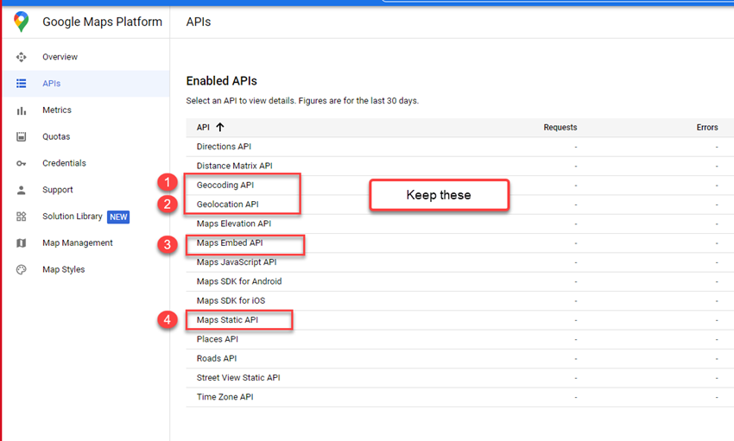
Task: Click the Metrics bar chart icon
Action: click(22, 110)
